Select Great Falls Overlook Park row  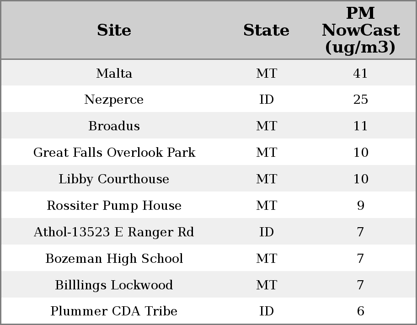click(x=114, y=153)
